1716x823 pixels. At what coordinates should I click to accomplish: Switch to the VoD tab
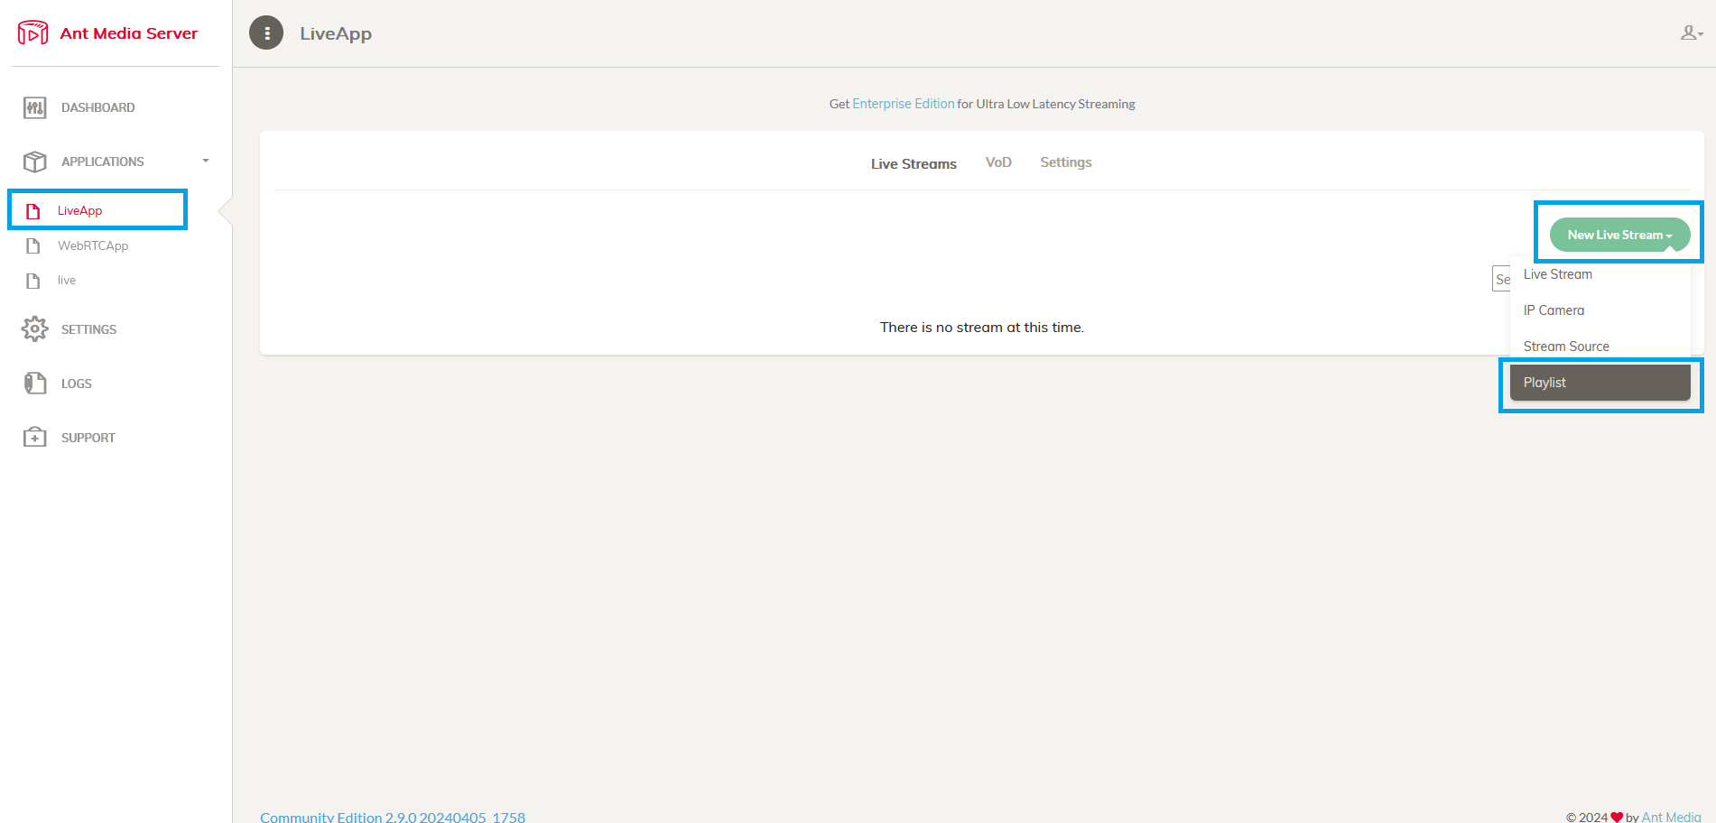click(x=998, y=162)
